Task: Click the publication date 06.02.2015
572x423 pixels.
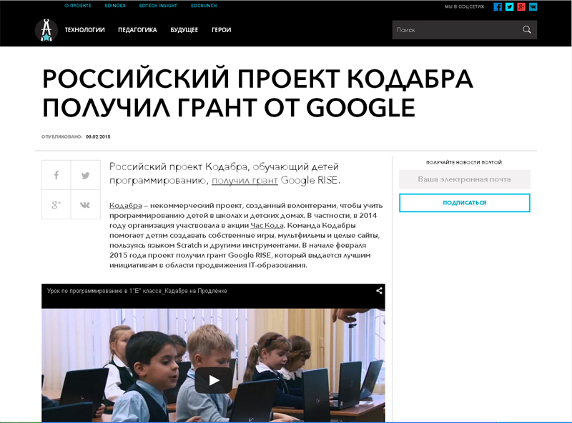Action: click(98, 136)
